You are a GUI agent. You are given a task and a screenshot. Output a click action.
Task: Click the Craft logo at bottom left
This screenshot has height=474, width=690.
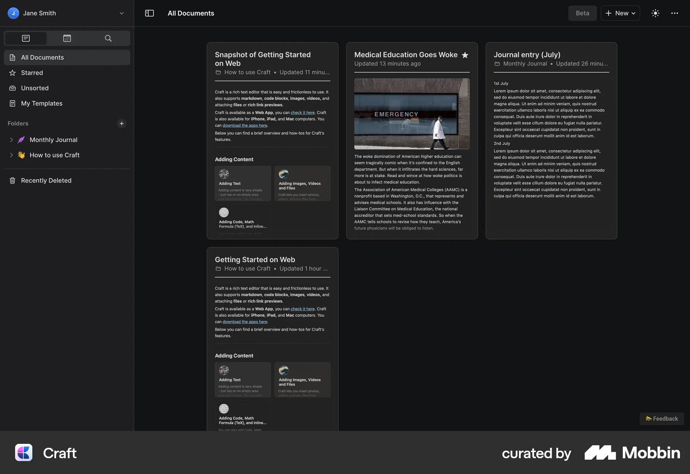click(x=24, y=453)
